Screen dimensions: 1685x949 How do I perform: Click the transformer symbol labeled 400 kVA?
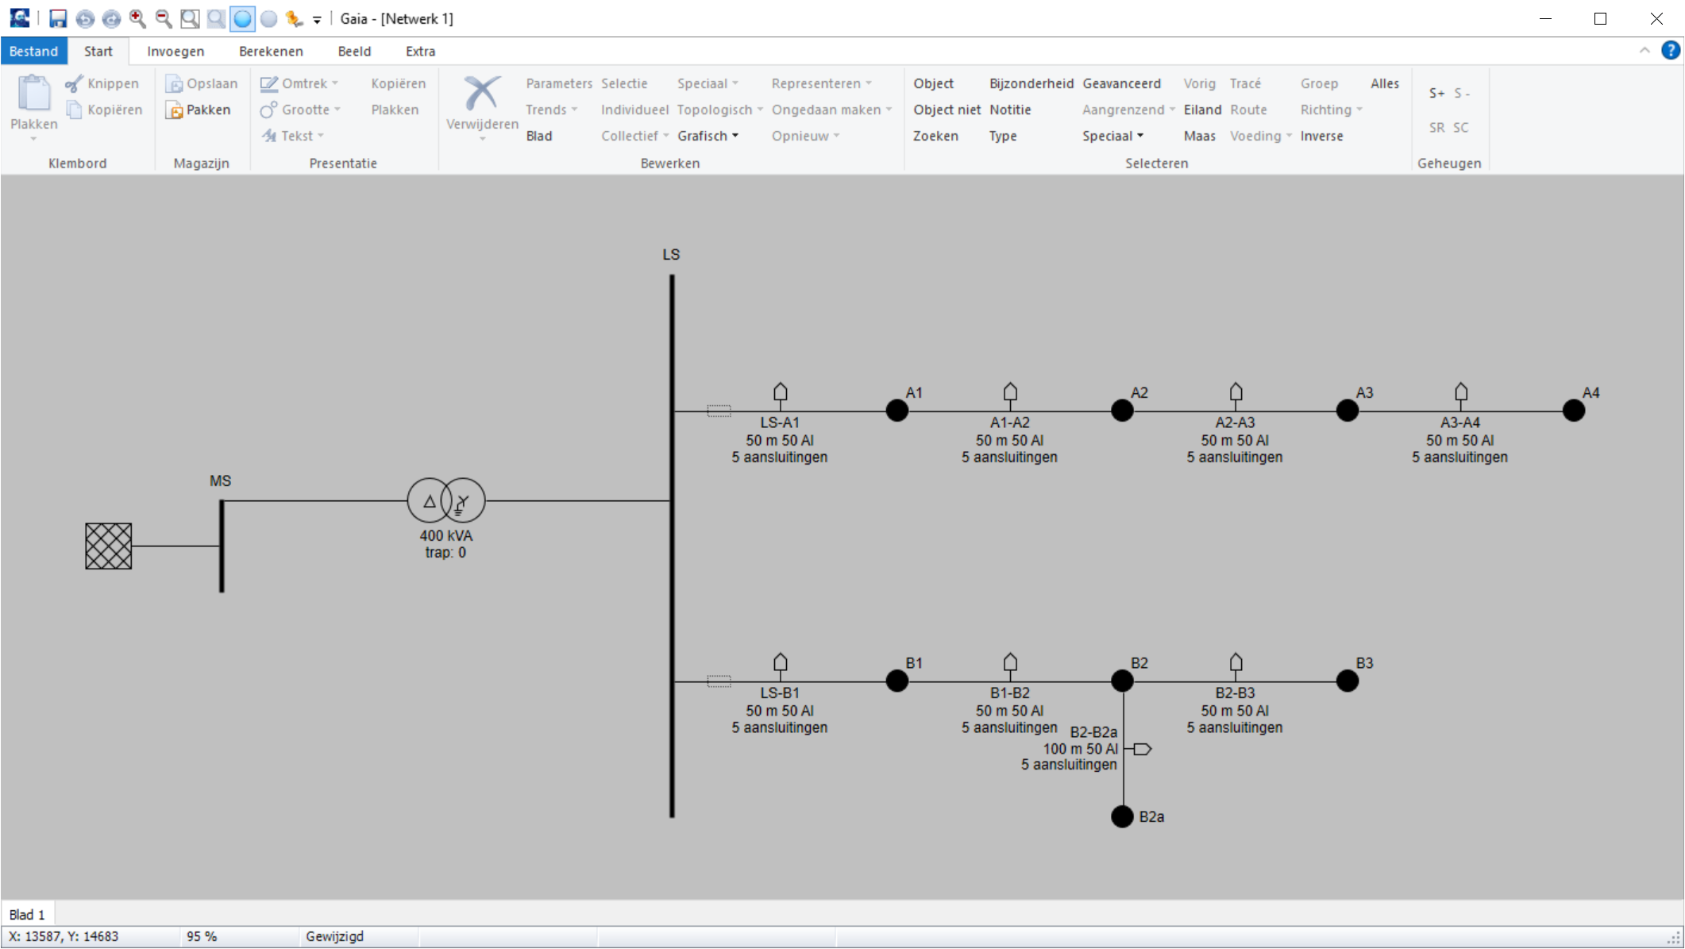click(445, 501)
